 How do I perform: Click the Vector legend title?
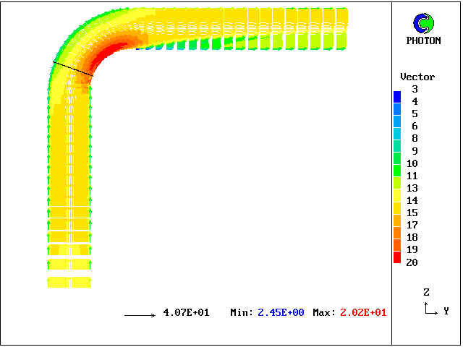pyautogui.click(x=417, y=77)
